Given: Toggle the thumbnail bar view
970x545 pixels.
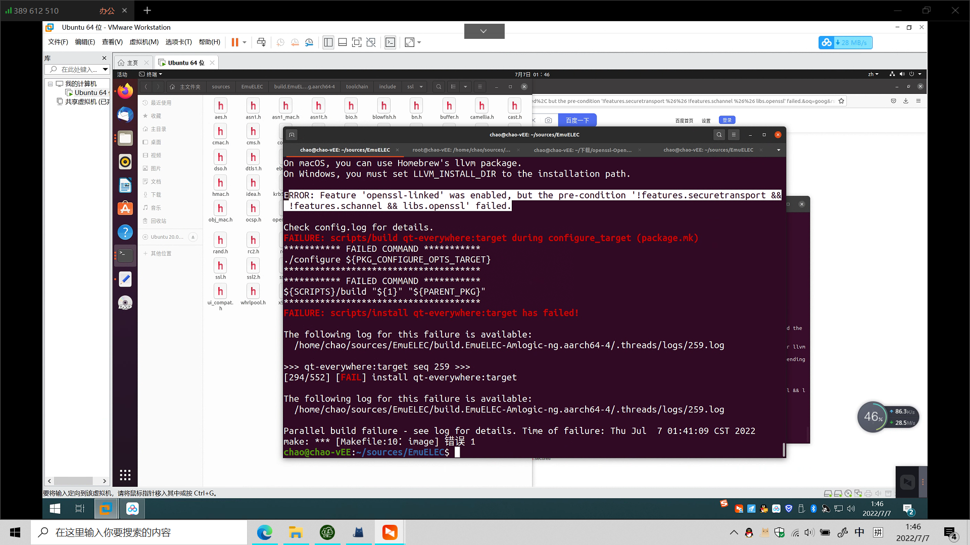Looking at the screenshot, I should pyautogui.click(x=343, y=42).
